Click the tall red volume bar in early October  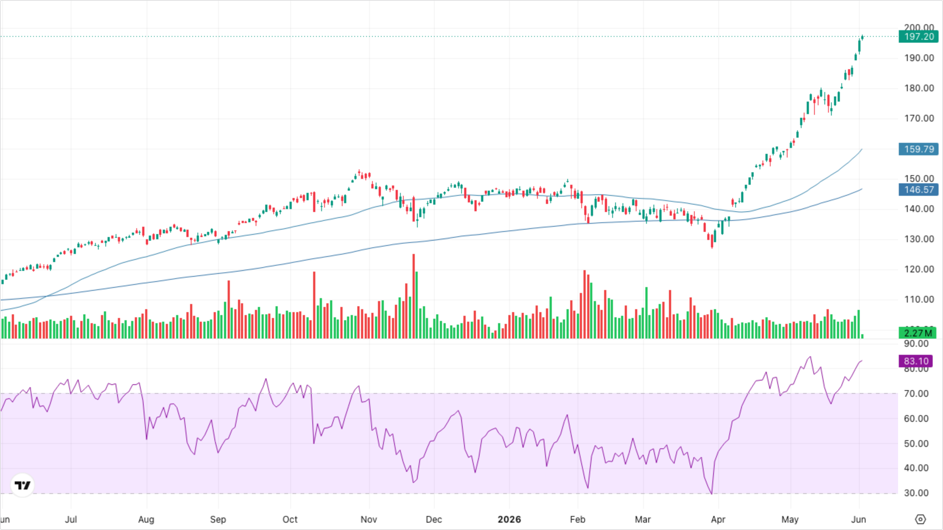point(314,305)
